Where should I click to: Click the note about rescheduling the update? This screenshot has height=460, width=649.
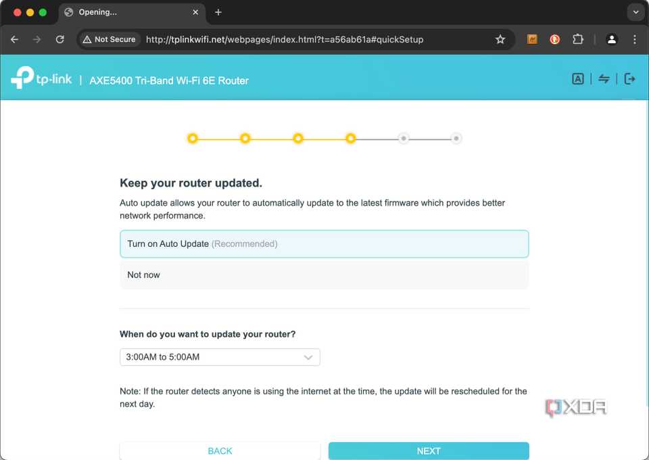coord(323,398)
